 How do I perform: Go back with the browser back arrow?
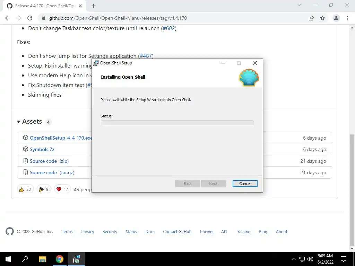point(8,18)
